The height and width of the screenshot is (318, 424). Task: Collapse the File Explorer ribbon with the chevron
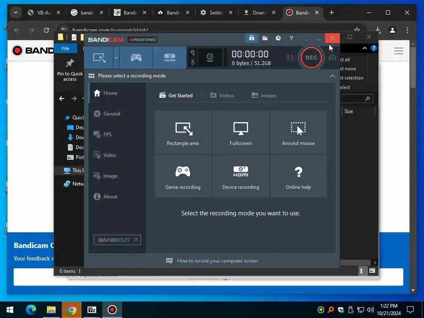[365, 48]
